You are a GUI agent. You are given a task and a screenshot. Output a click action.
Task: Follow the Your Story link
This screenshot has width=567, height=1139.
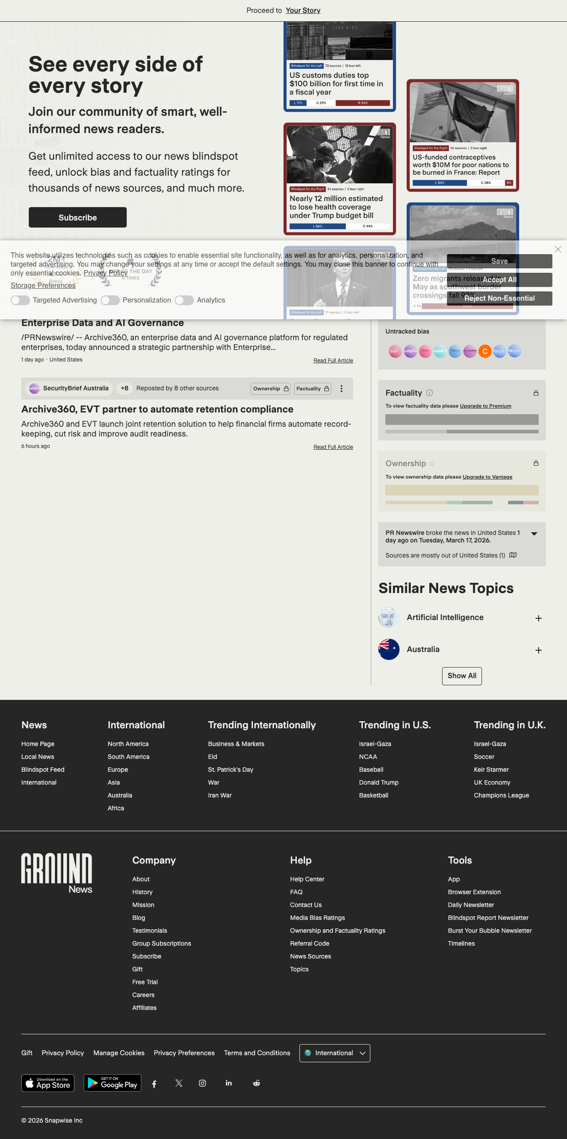(x=303, y=10)
